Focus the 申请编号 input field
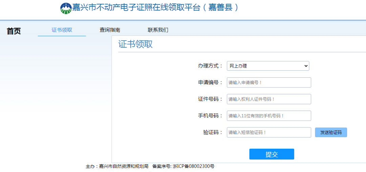 [269, 82]
